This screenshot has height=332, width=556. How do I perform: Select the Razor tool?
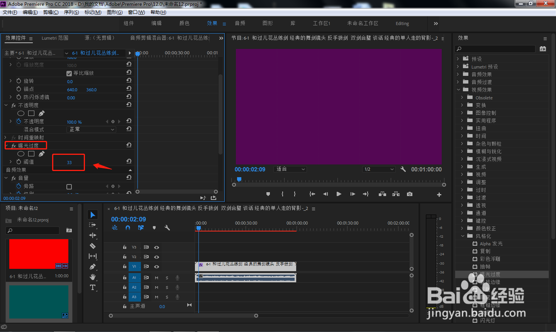click(x=93, y=246)
